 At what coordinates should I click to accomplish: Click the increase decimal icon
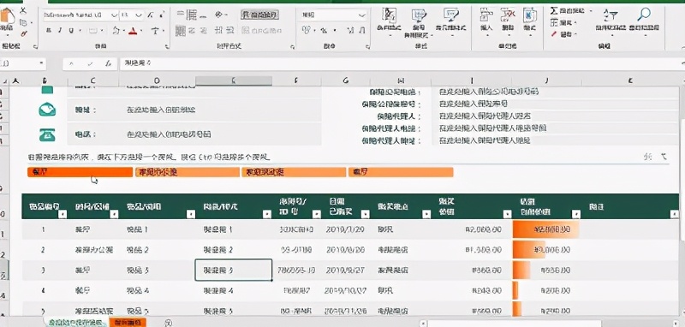click(x=350, y=31)
